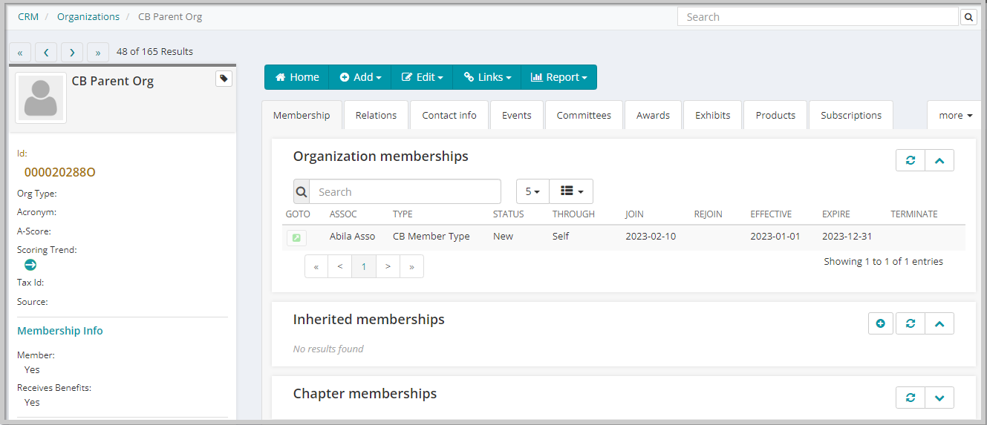Refresh the Chapter memberships panel

(911, 398)
